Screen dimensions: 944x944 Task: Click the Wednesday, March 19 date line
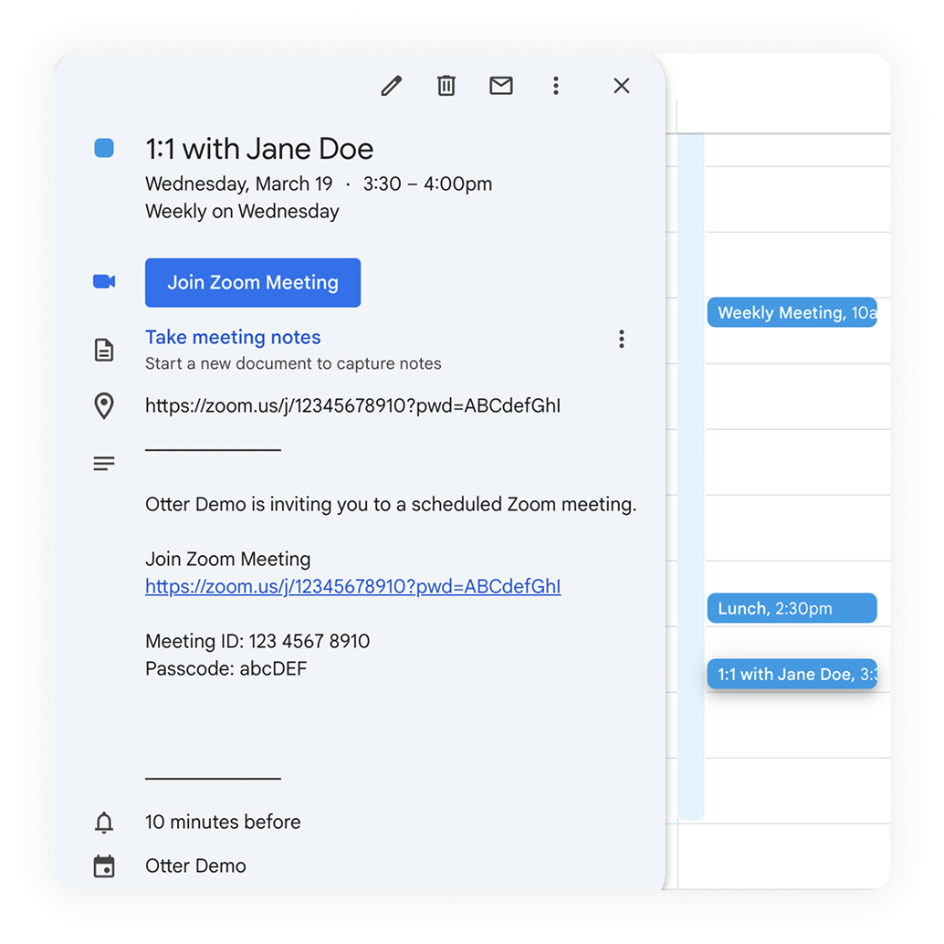click(319, 184)
